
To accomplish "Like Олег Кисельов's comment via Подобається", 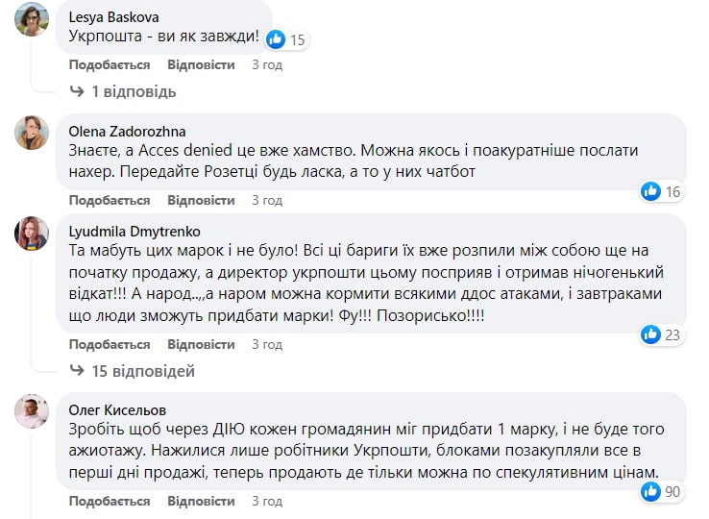I will [x=110, y=501].
